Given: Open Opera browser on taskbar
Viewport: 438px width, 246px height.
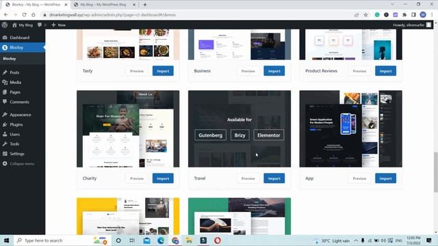Looking at the screenshot, I should 218,241.
